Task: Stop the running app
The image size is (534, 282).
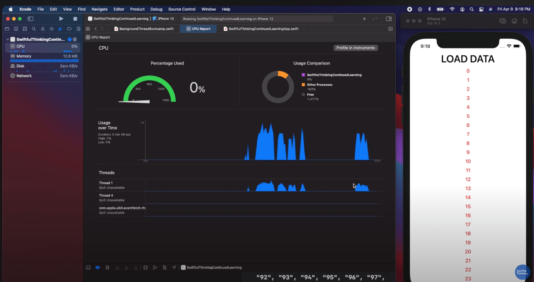Action: [75, 19]
